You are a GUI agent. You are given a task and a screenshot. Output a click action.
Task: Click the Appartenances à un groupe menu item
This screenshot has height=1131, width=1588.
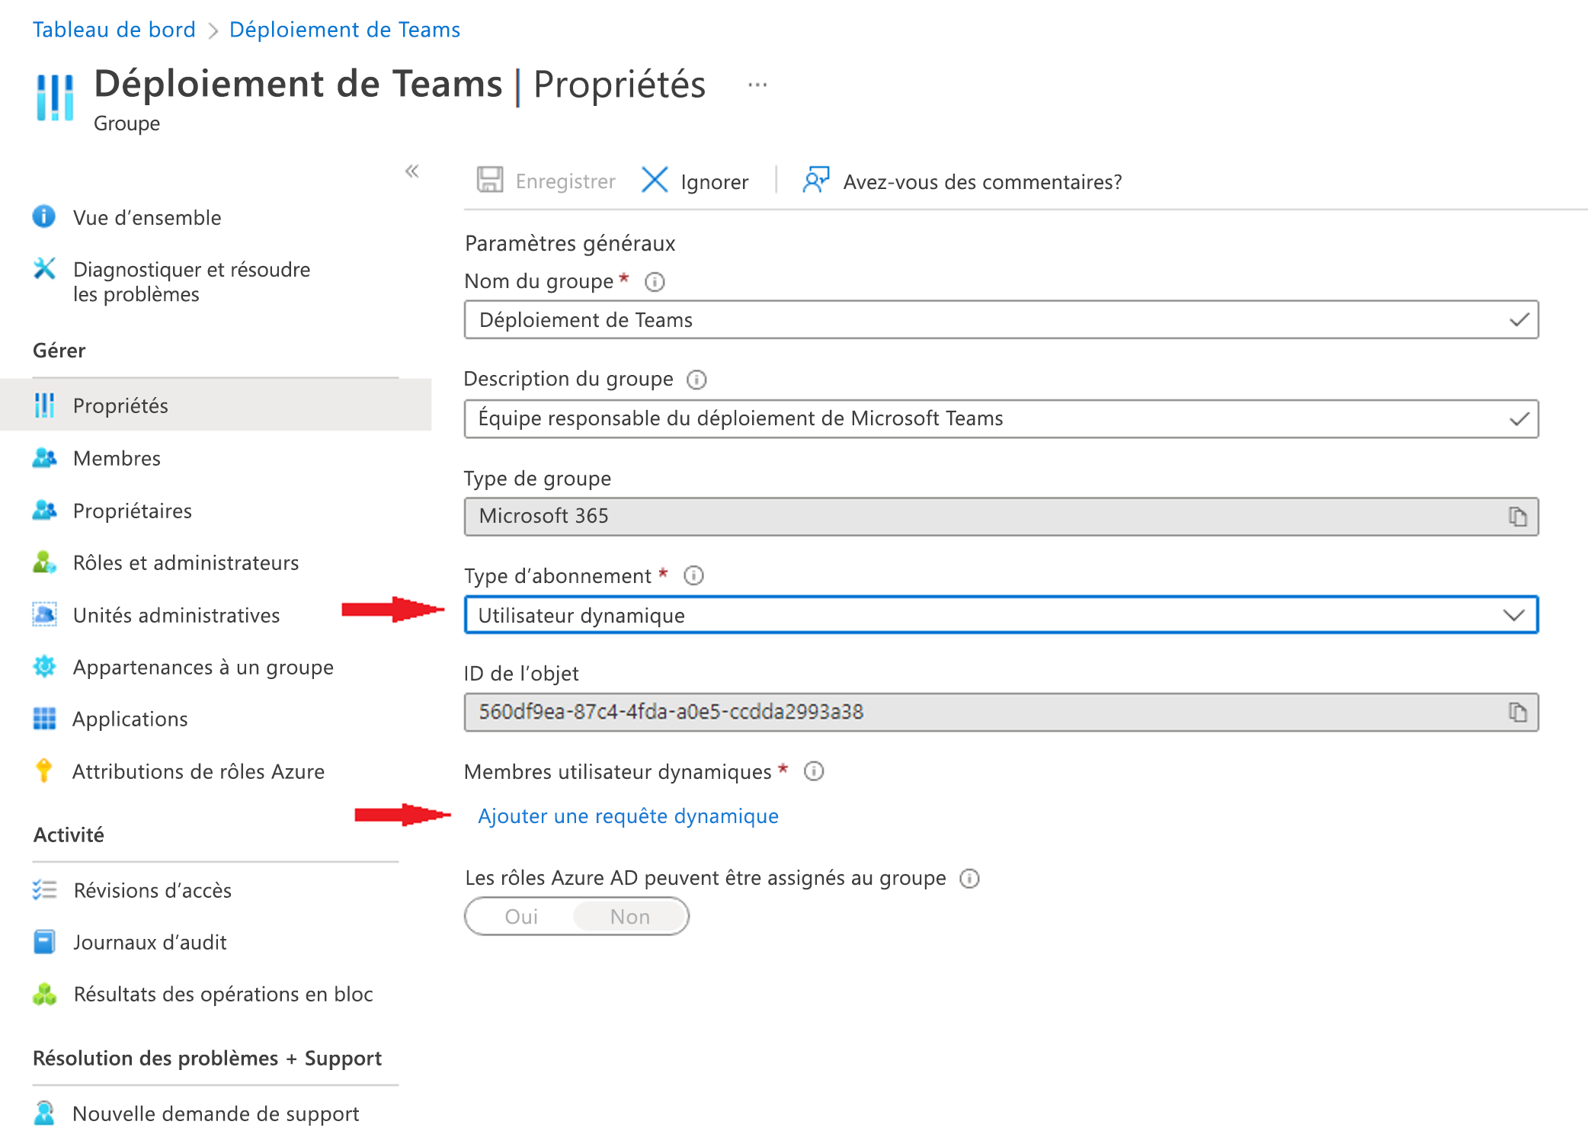[x=203, y=666]
